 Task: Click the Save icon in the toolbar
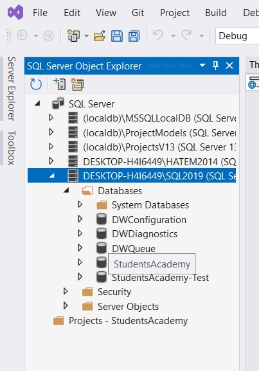click(117, 36)
